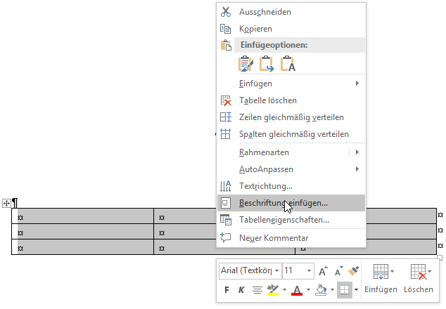Screen dimensions: 446x309
Task: Click Ausschneiden in the context menu
Action: pos(255,12)
